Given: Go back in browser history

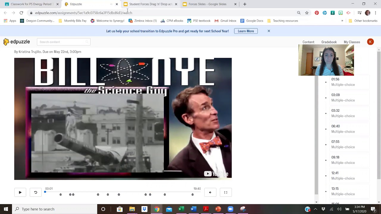Looking at the screenshot, I should [x=5, y=13].
